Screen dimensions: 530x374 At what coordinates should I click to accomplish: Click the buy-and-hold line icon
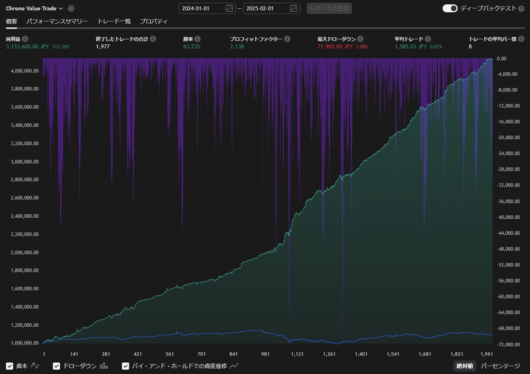(x=234, y=366)
